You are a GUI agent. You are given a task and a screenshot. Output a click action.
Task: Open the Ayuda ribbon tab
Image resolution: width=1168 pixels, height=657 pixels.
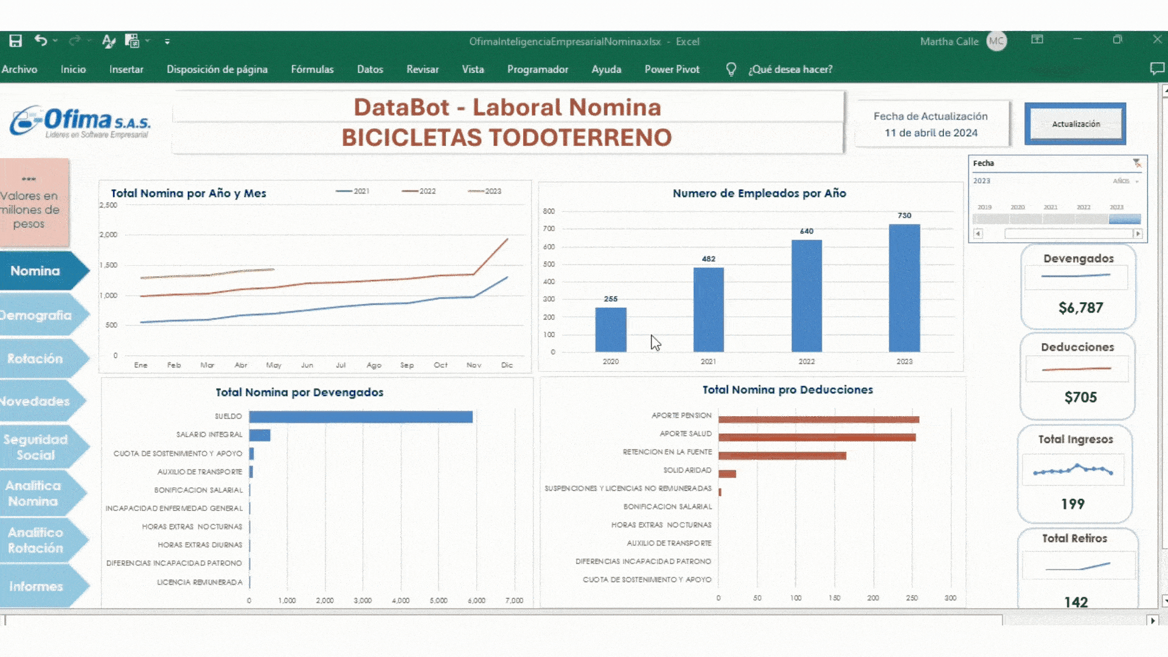[x=607, y=69]
